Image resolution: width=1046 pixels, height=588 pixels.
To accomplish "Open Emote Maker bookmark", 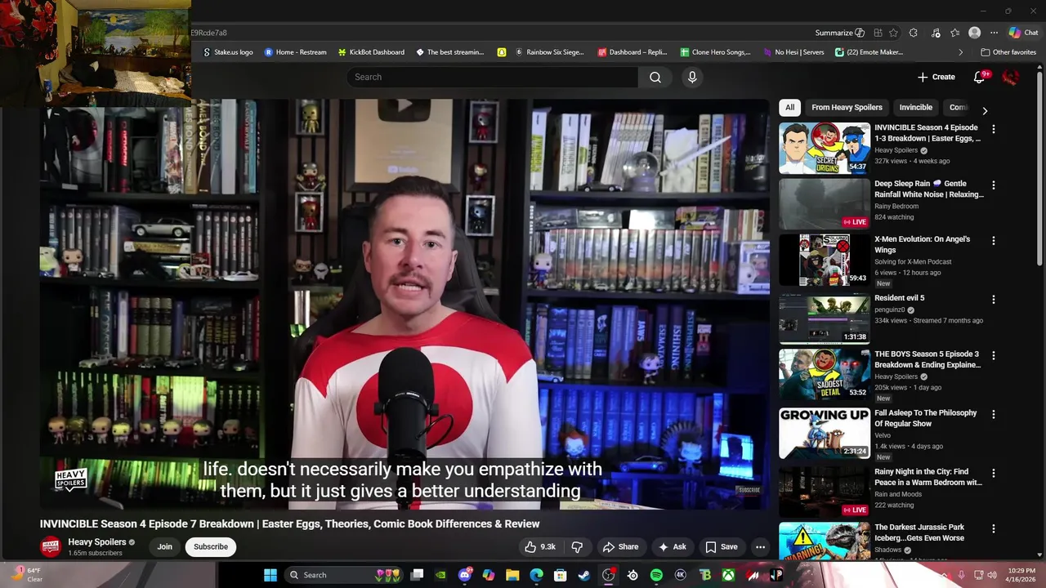I will click(869, 52).
